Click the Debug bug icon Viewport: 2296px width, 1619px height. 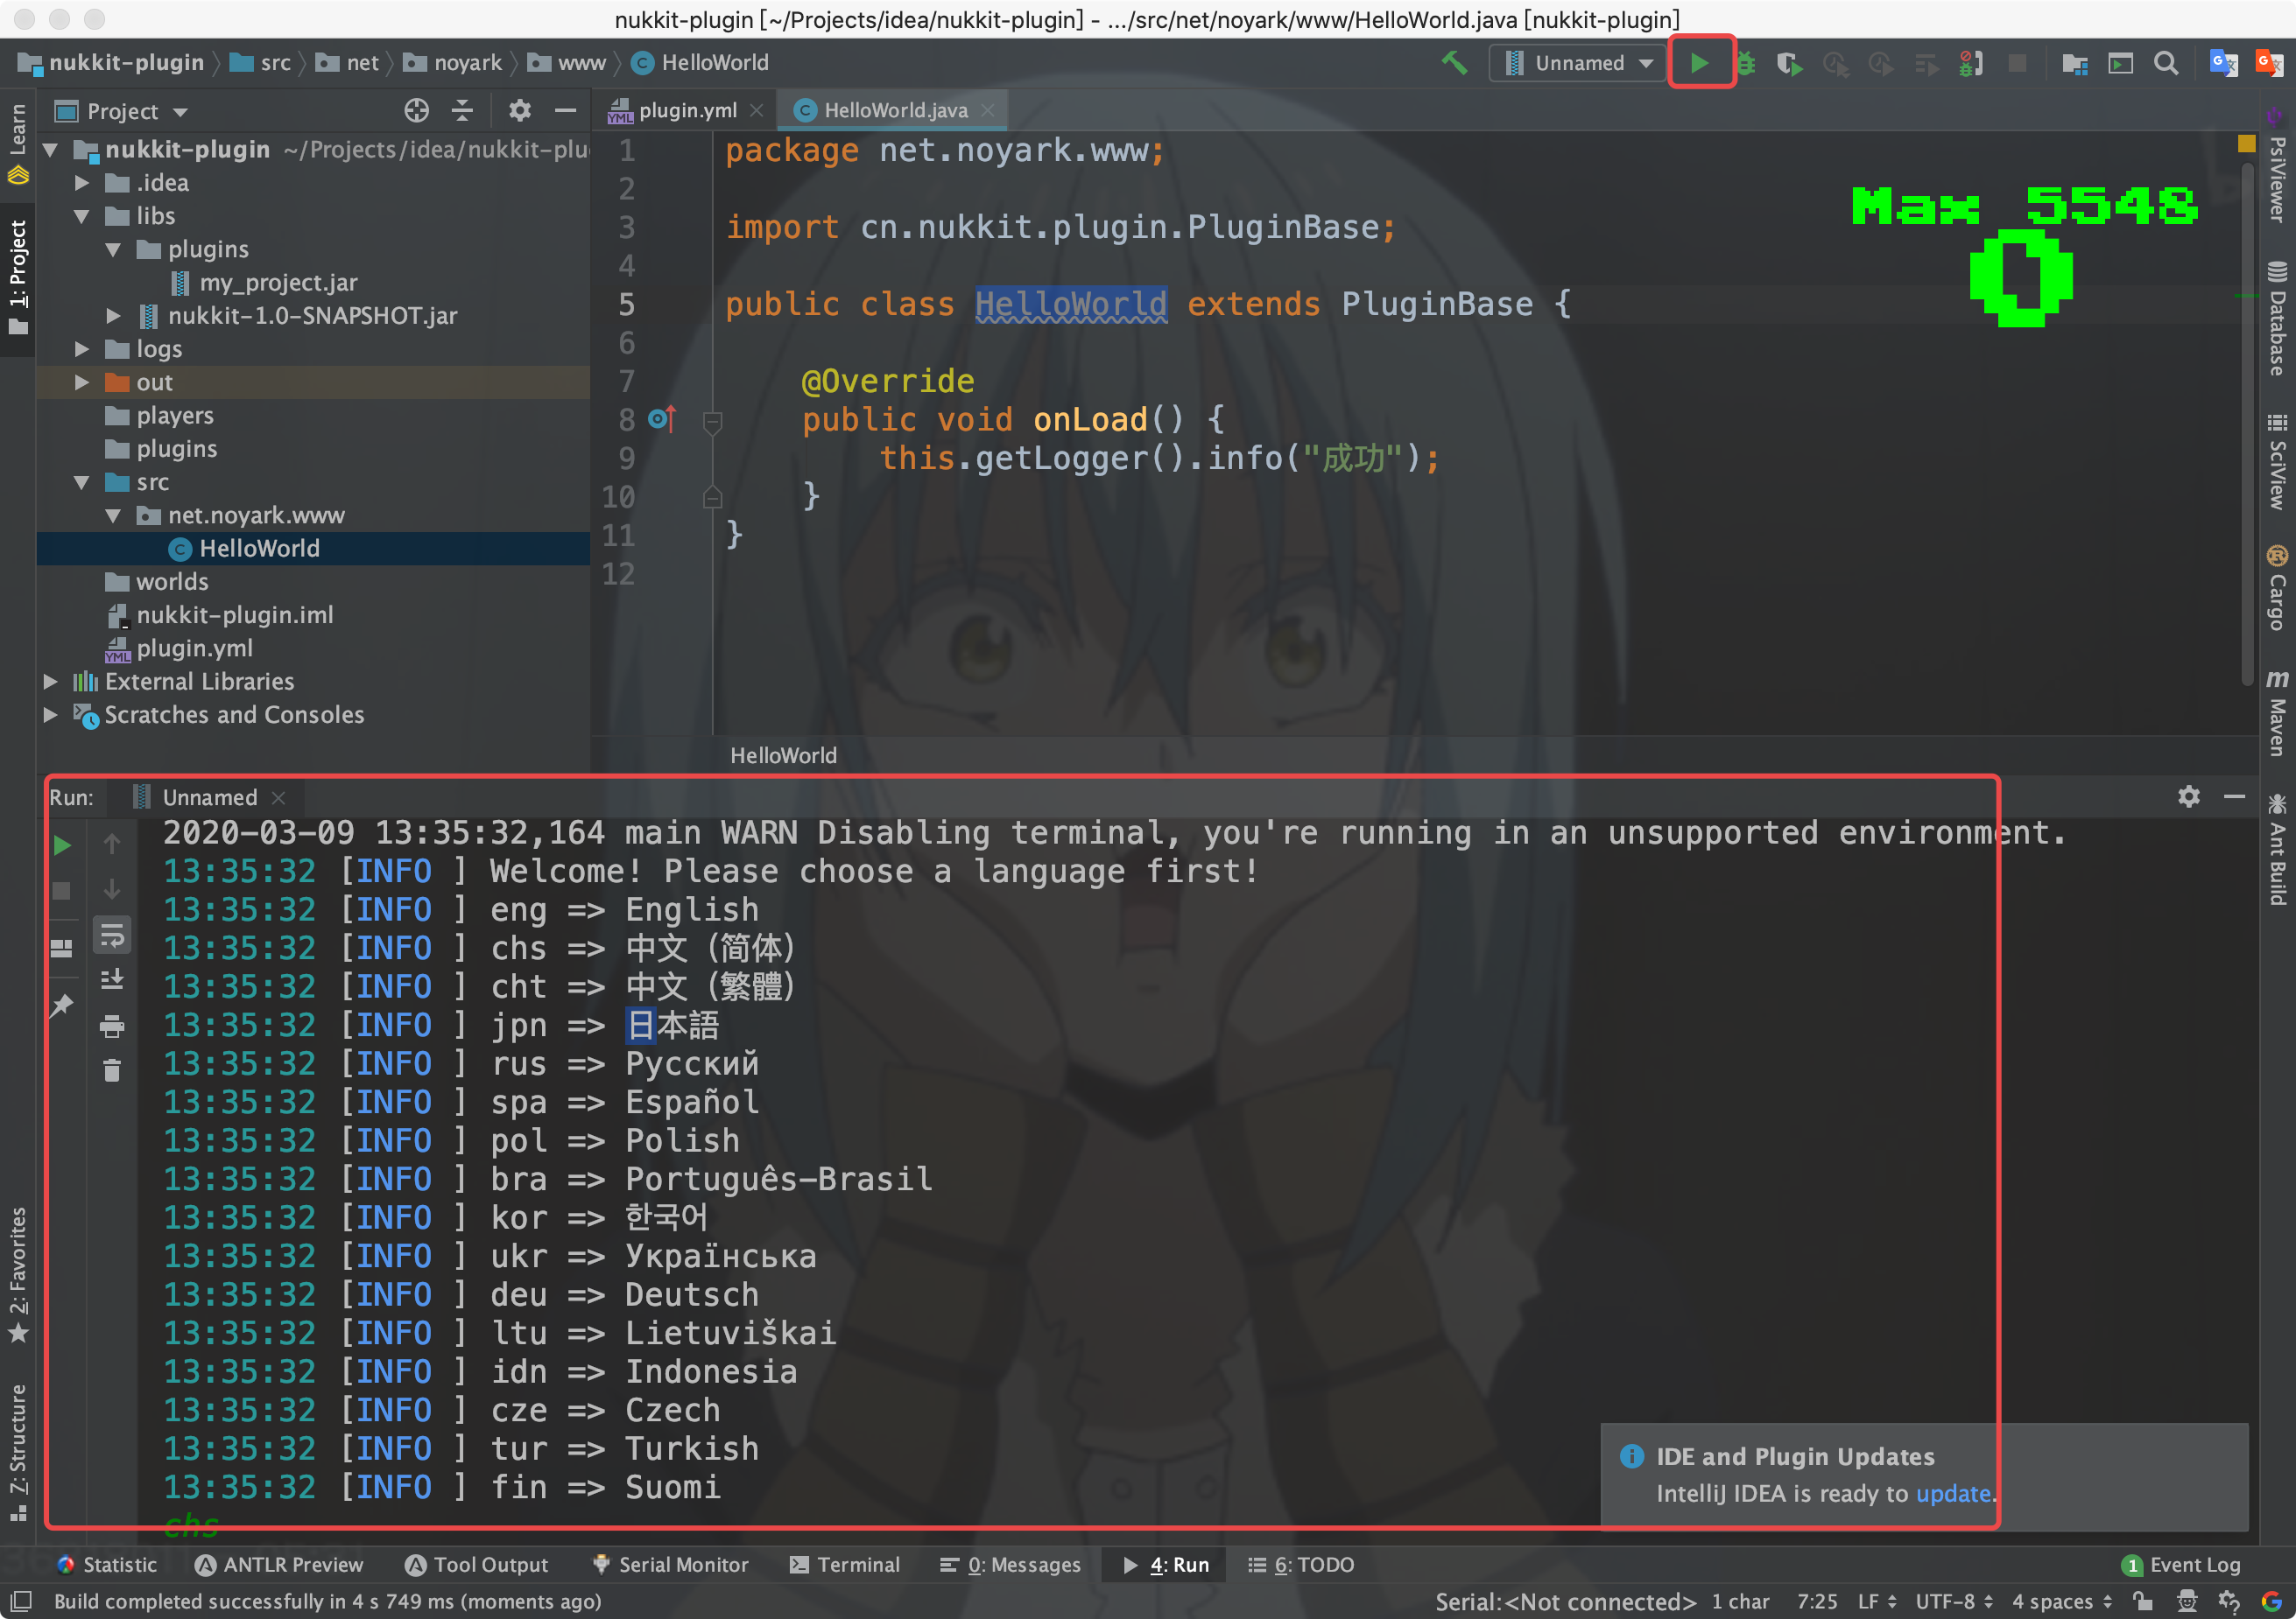[x=1746, y=64]
